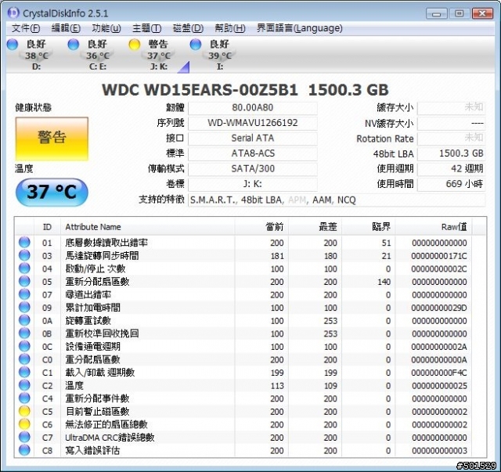The height and width of the screenshot is (472, 501).
Task: Click the Rotation Rate field showing 未知
Action: tap(452, 139)
